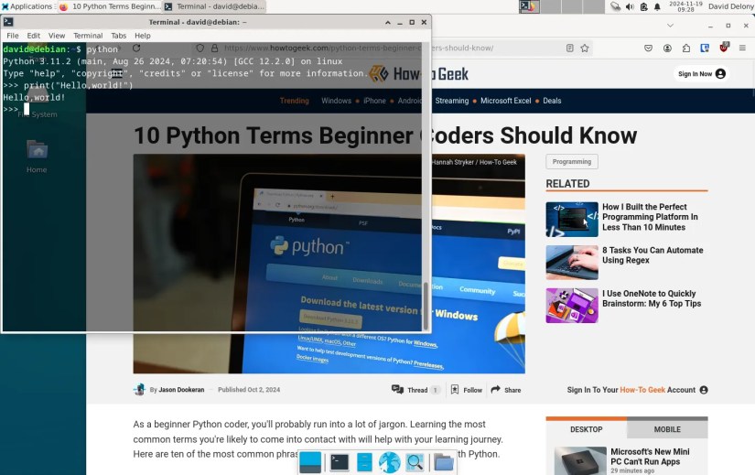Image resolution: width=755 pixels, height=475 pixels.
Task: Toggle Reader View in the Firefox address bar
Action: tap(569, 48)
